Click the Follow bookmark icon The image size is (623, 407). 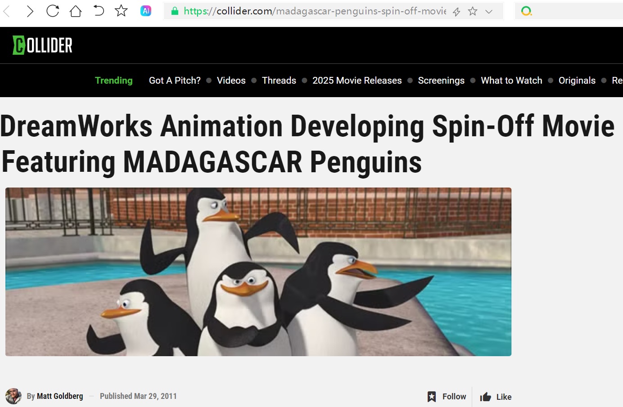[432, 397]
